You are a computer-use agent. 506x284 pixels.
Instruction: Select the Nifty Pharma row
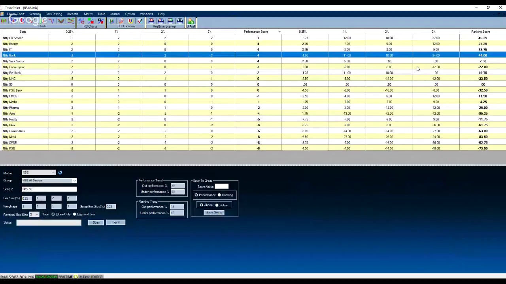tap(253, 108)
